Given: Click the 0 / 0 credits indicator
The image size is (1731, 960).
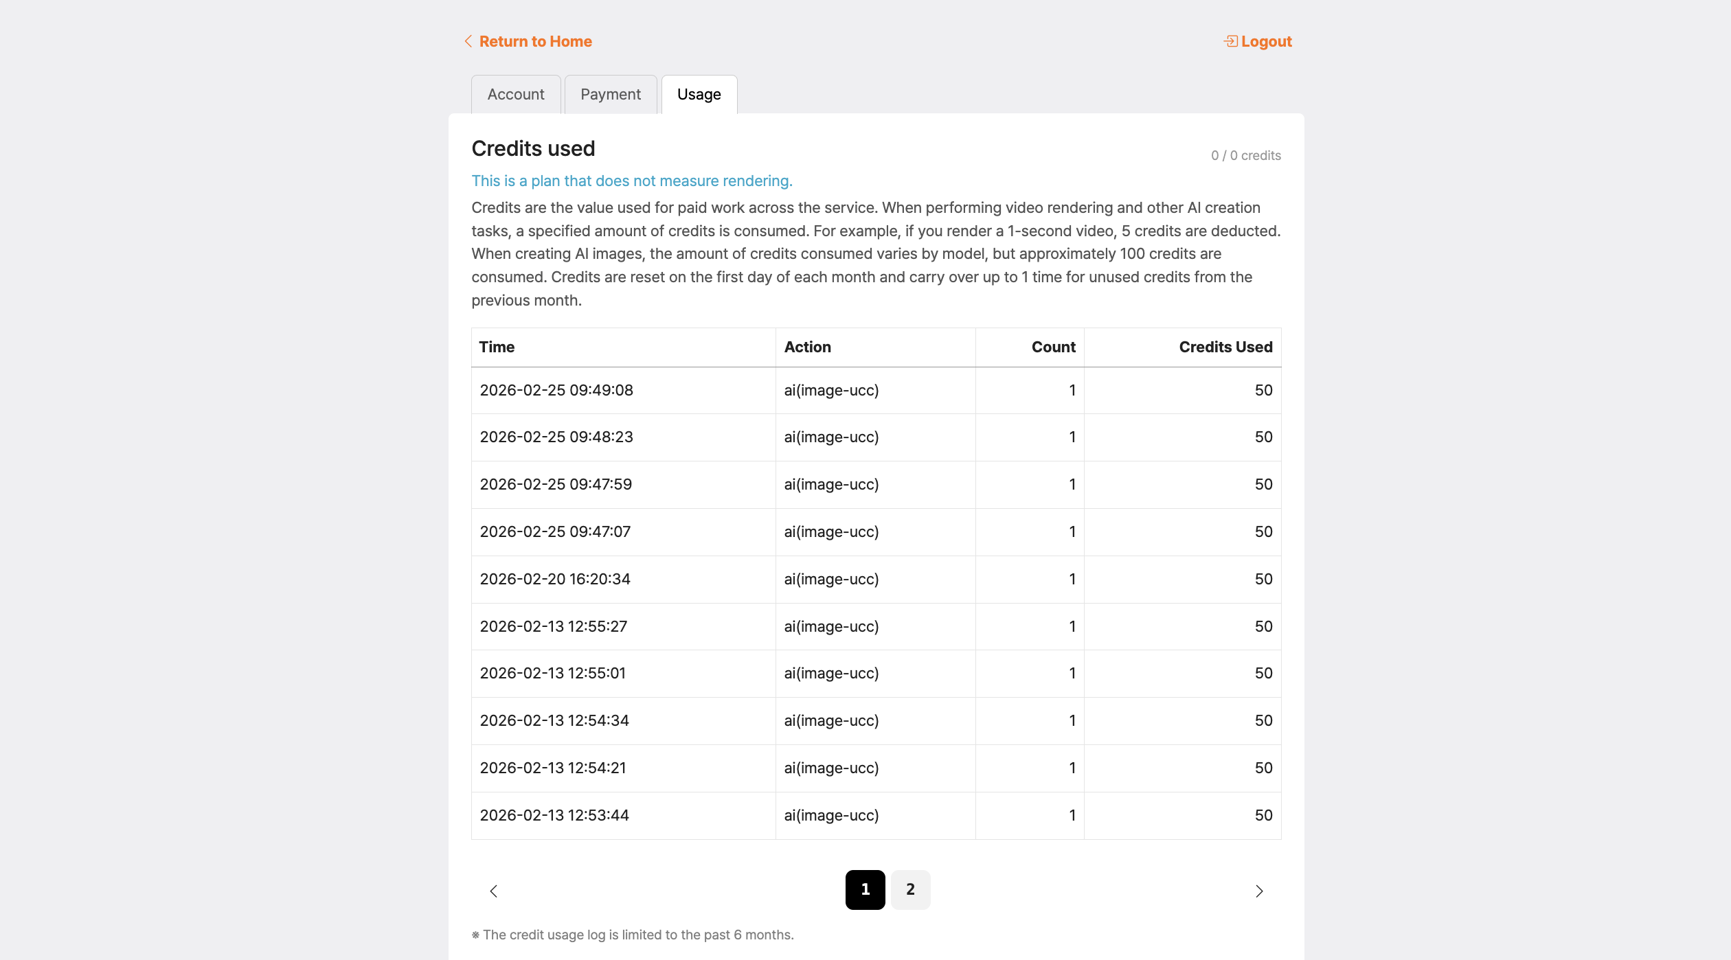Looking at the screenshot, I should click(x=1245, y=155).
